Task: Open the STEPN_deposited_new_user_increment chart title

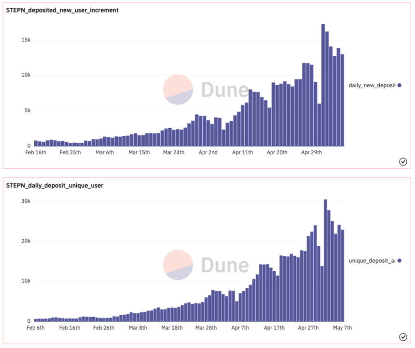Action: (x=62, y=10)
